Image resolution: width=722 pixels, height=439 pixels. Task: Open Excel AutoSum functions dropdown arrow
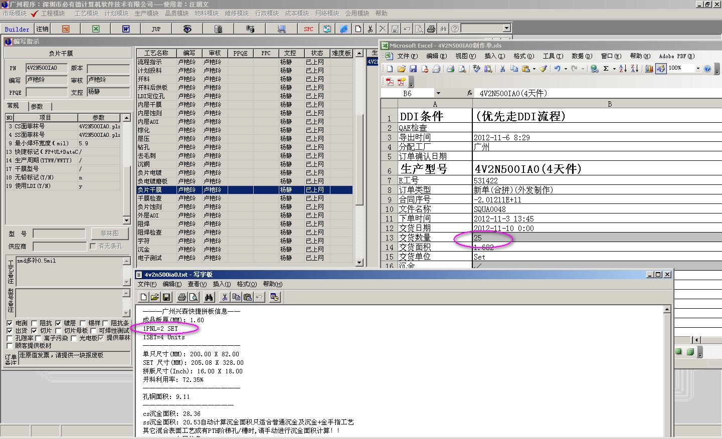pyautogui.click(x=614, y=69)
